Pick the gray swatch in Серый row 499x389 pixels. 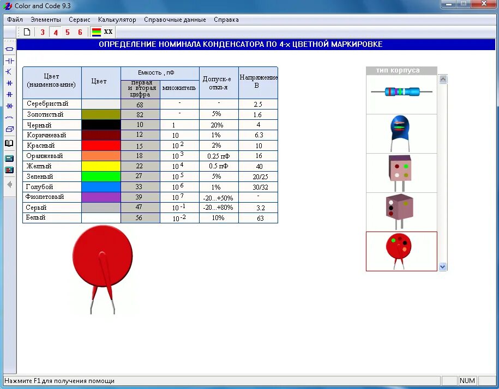pyautogui.click(x=101, y=208)
